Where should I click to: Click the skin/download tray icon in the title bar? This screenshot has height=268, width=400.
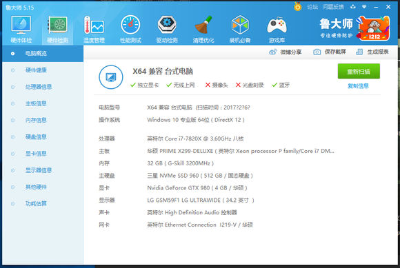coord(353,7)
